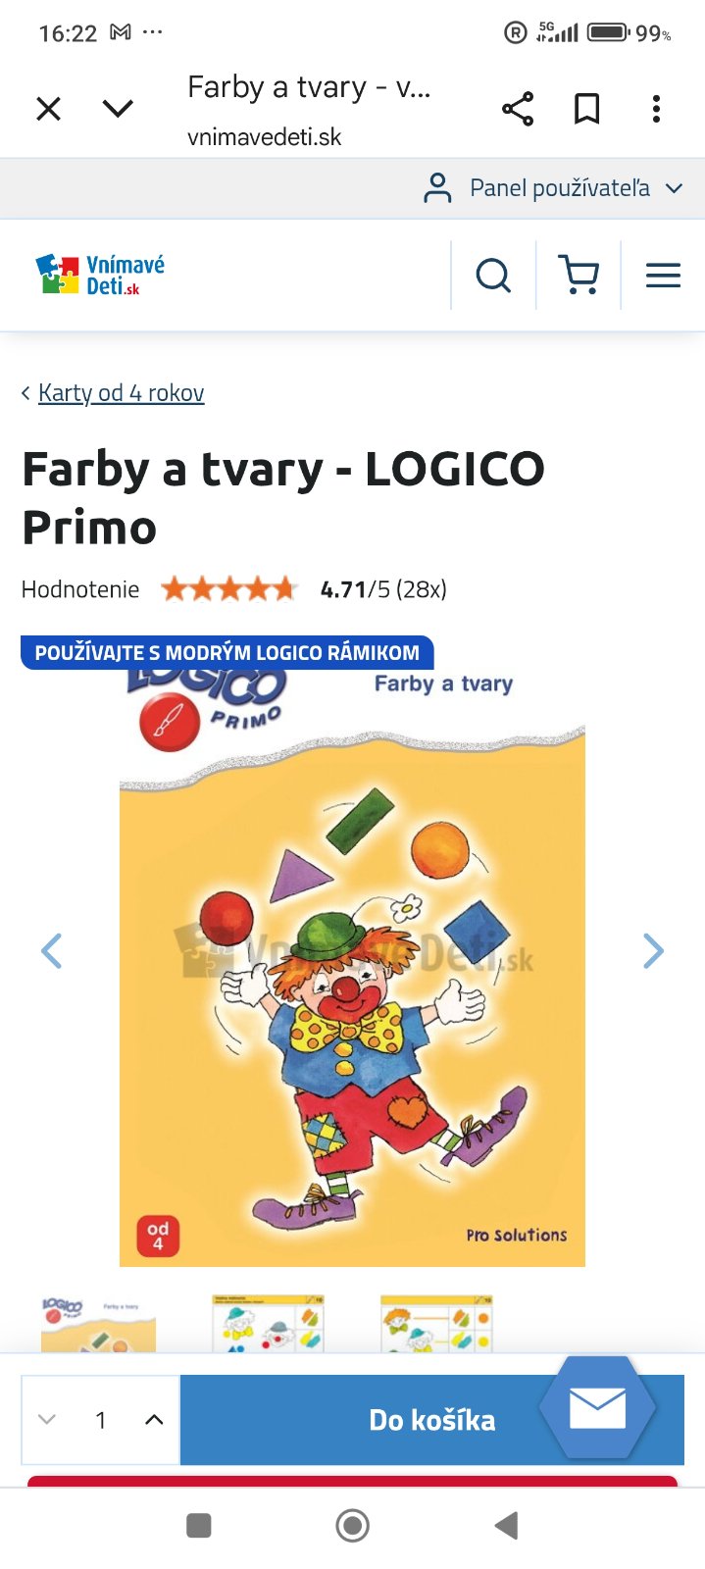Select the second product thumbnail
Screen dimensions: 705x1569
268,1324
